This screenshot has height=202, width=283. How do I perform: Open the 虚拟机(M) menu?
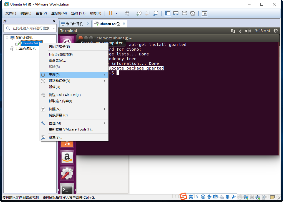[x=59, y=13]
